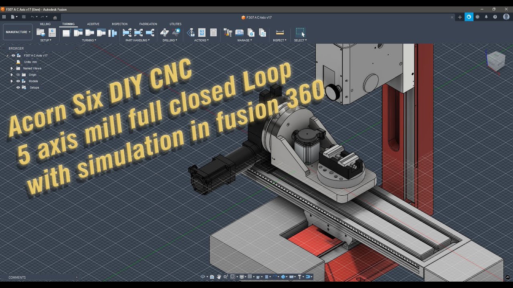Open the MANUFACTURE workspace dropdown
Image resolution: width=513 pixels, height=288 pixels.
18,32
